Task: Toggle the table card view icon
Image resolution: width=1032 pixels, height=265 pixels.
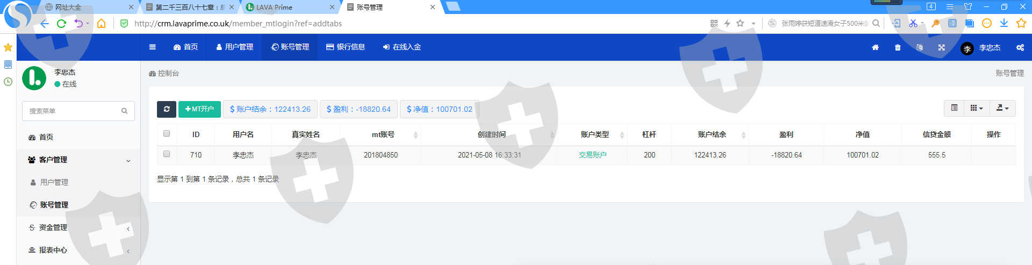Action: pos(954,108)
